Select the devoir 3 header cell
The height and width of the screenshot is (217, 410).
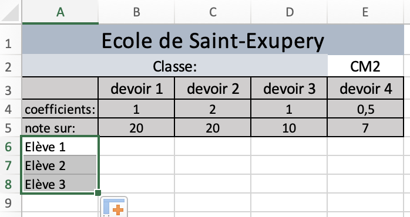coord(289,88)
